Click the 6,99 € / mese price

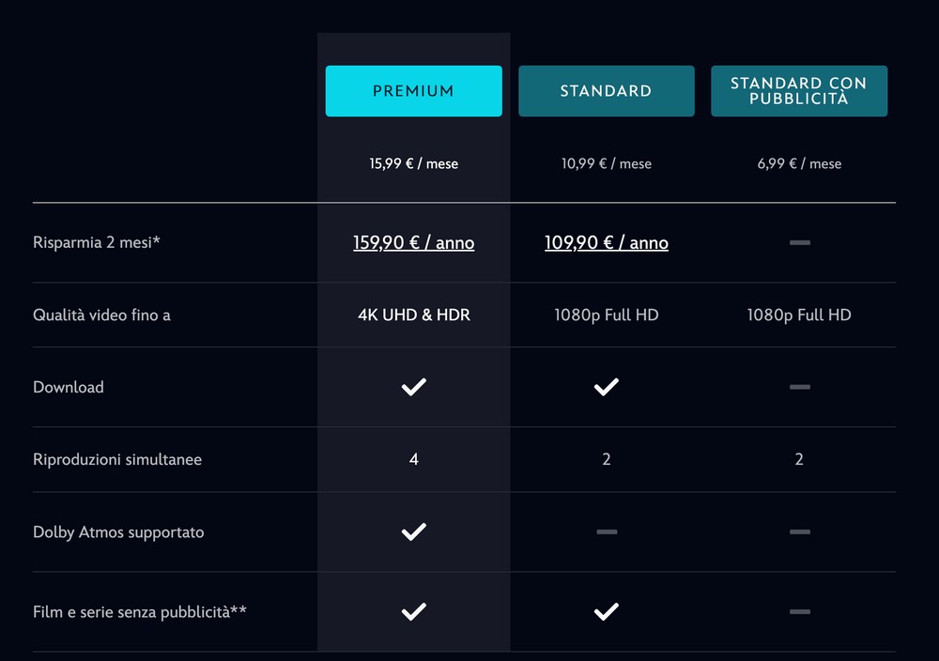click(x=799, y=163)
